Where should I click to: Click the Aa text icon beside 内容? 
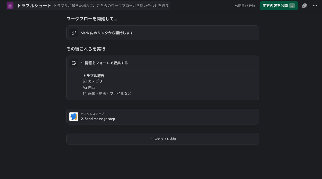point(85,87)
